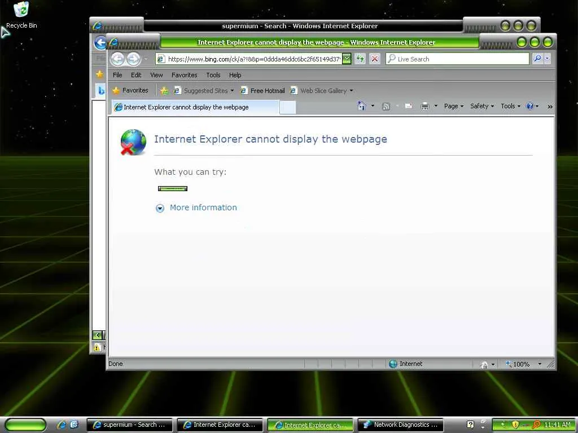Switch to 'supermium - Search' taskbar button
Screen dimensions: 578x433
[x=130, y=425]
